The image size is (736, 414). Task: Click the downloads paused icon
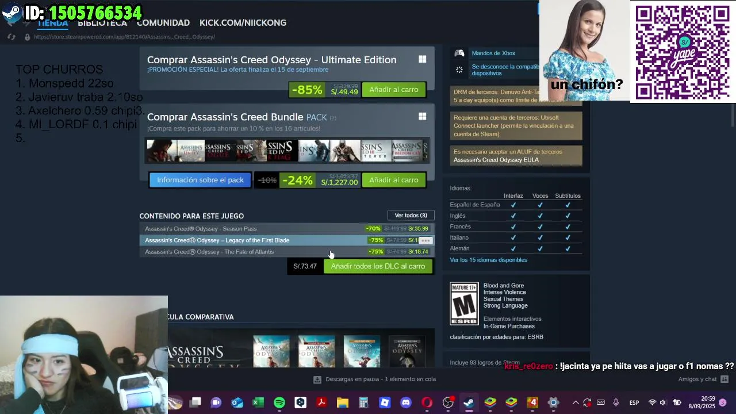tap(317, 379)
